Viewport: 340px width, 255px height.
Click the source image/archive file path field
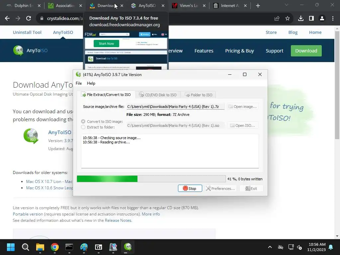pos(175,107)
